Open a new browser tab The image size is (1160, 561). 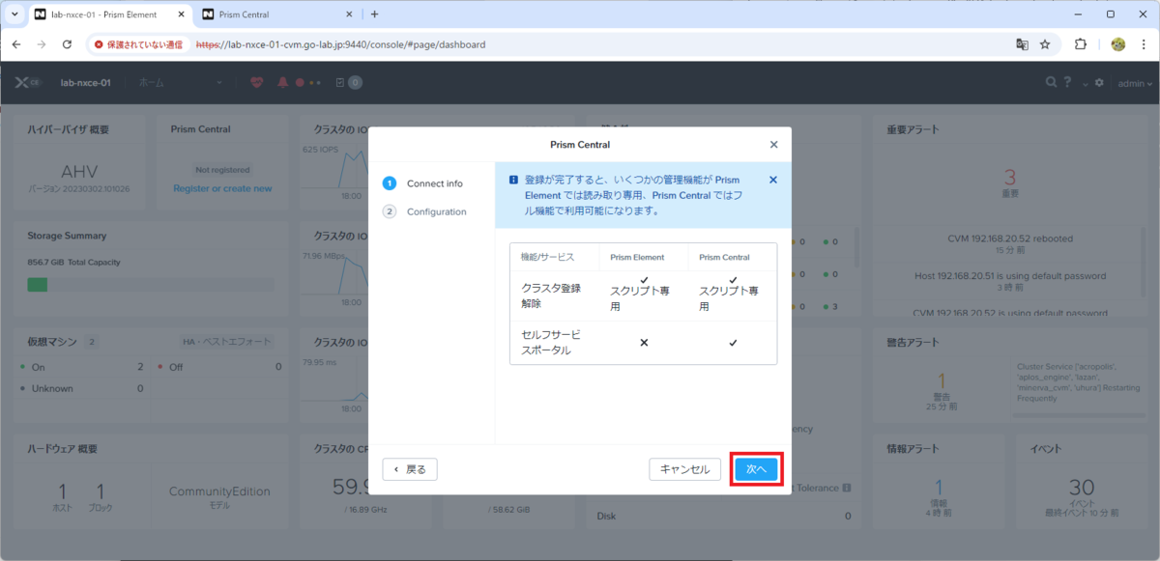[375, 14]
